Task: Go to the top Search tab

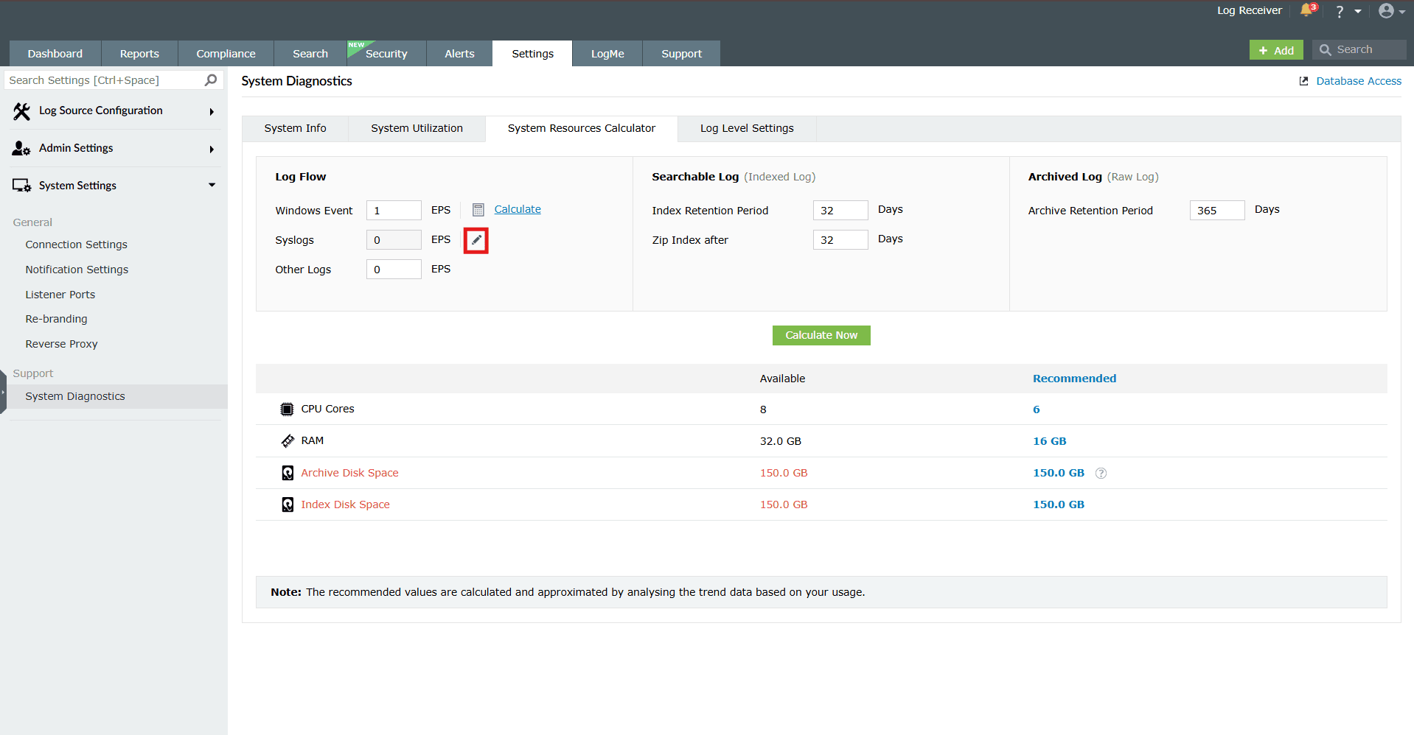Action: coord(310,54)
